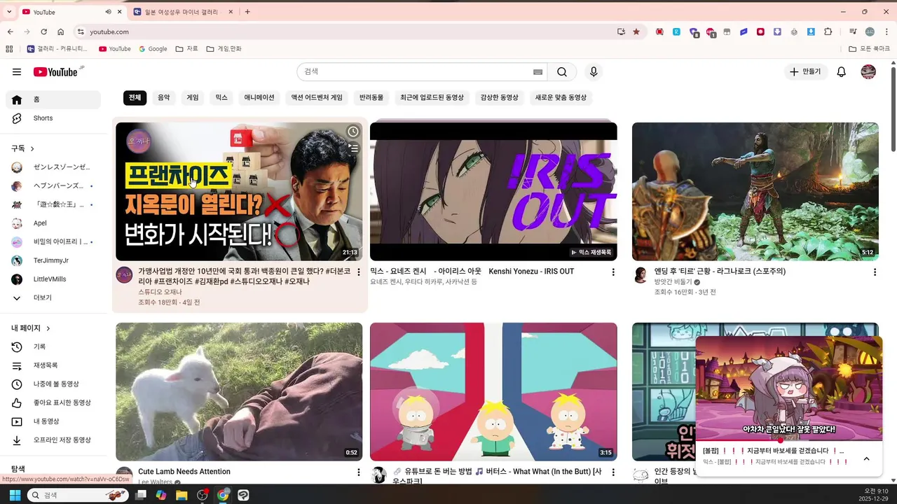Open 내 동영상 in the sidebar
897x504 pixels.
coord(53,421)
